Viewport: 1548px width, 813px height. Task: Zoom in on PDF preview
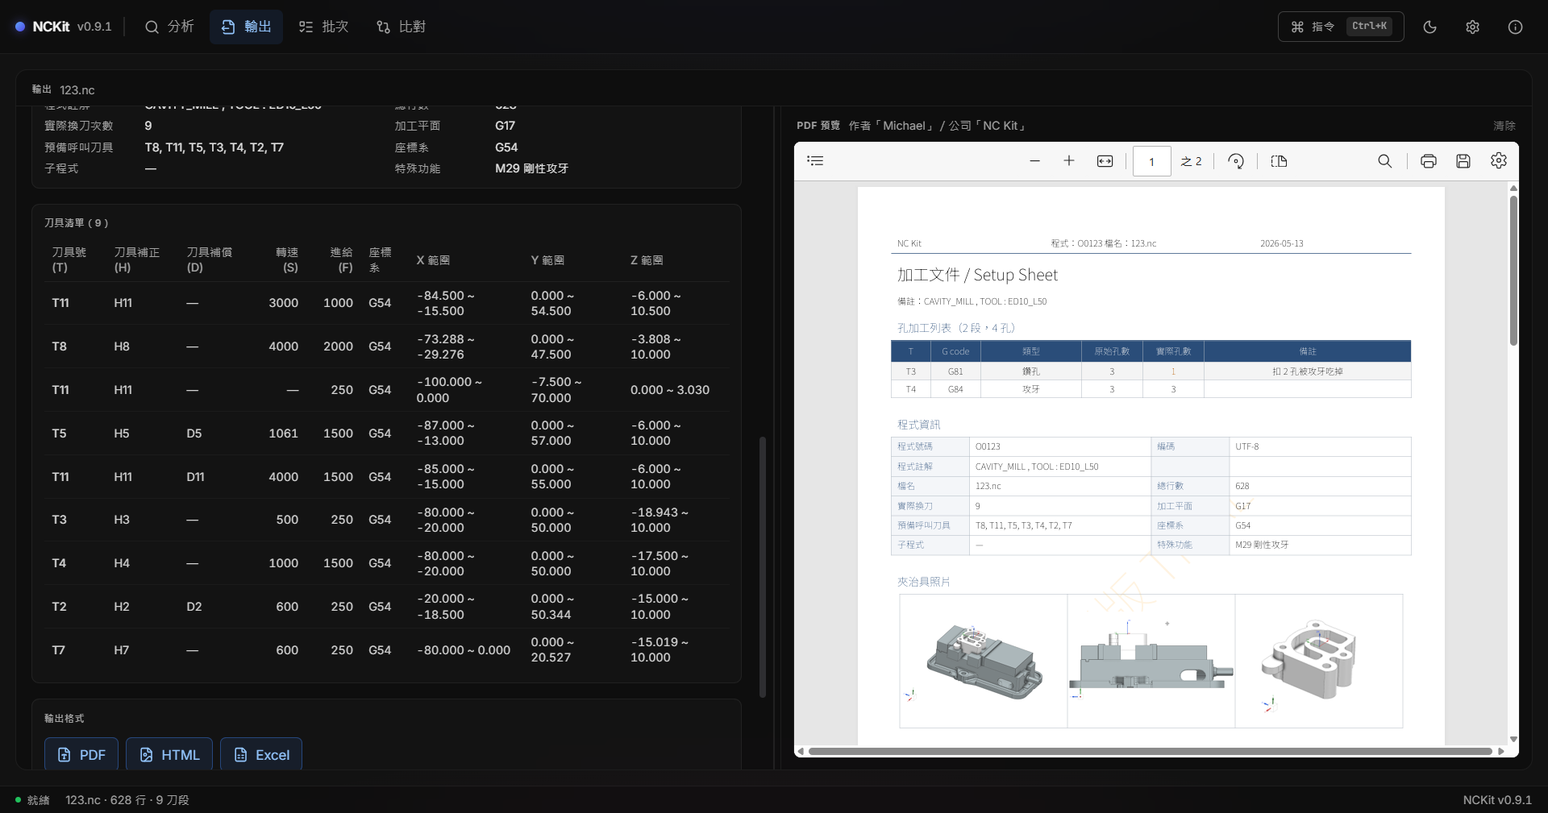click(1069, 161)
